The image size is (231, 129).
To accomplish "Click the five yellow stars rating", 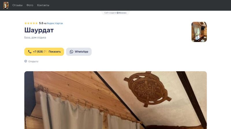I will (31, 23).
